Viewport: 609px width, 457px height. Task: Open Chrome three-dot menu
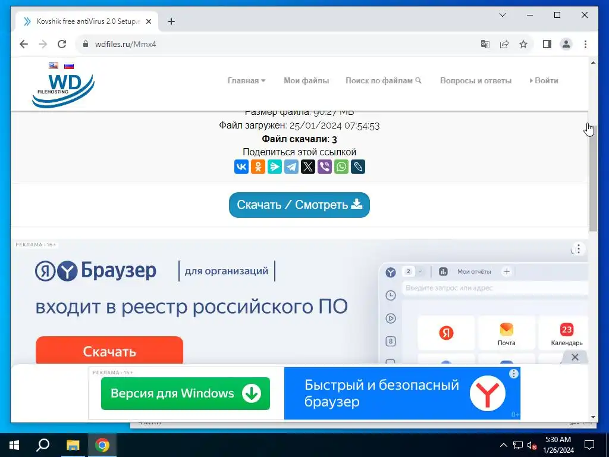(x=585, y=44)
